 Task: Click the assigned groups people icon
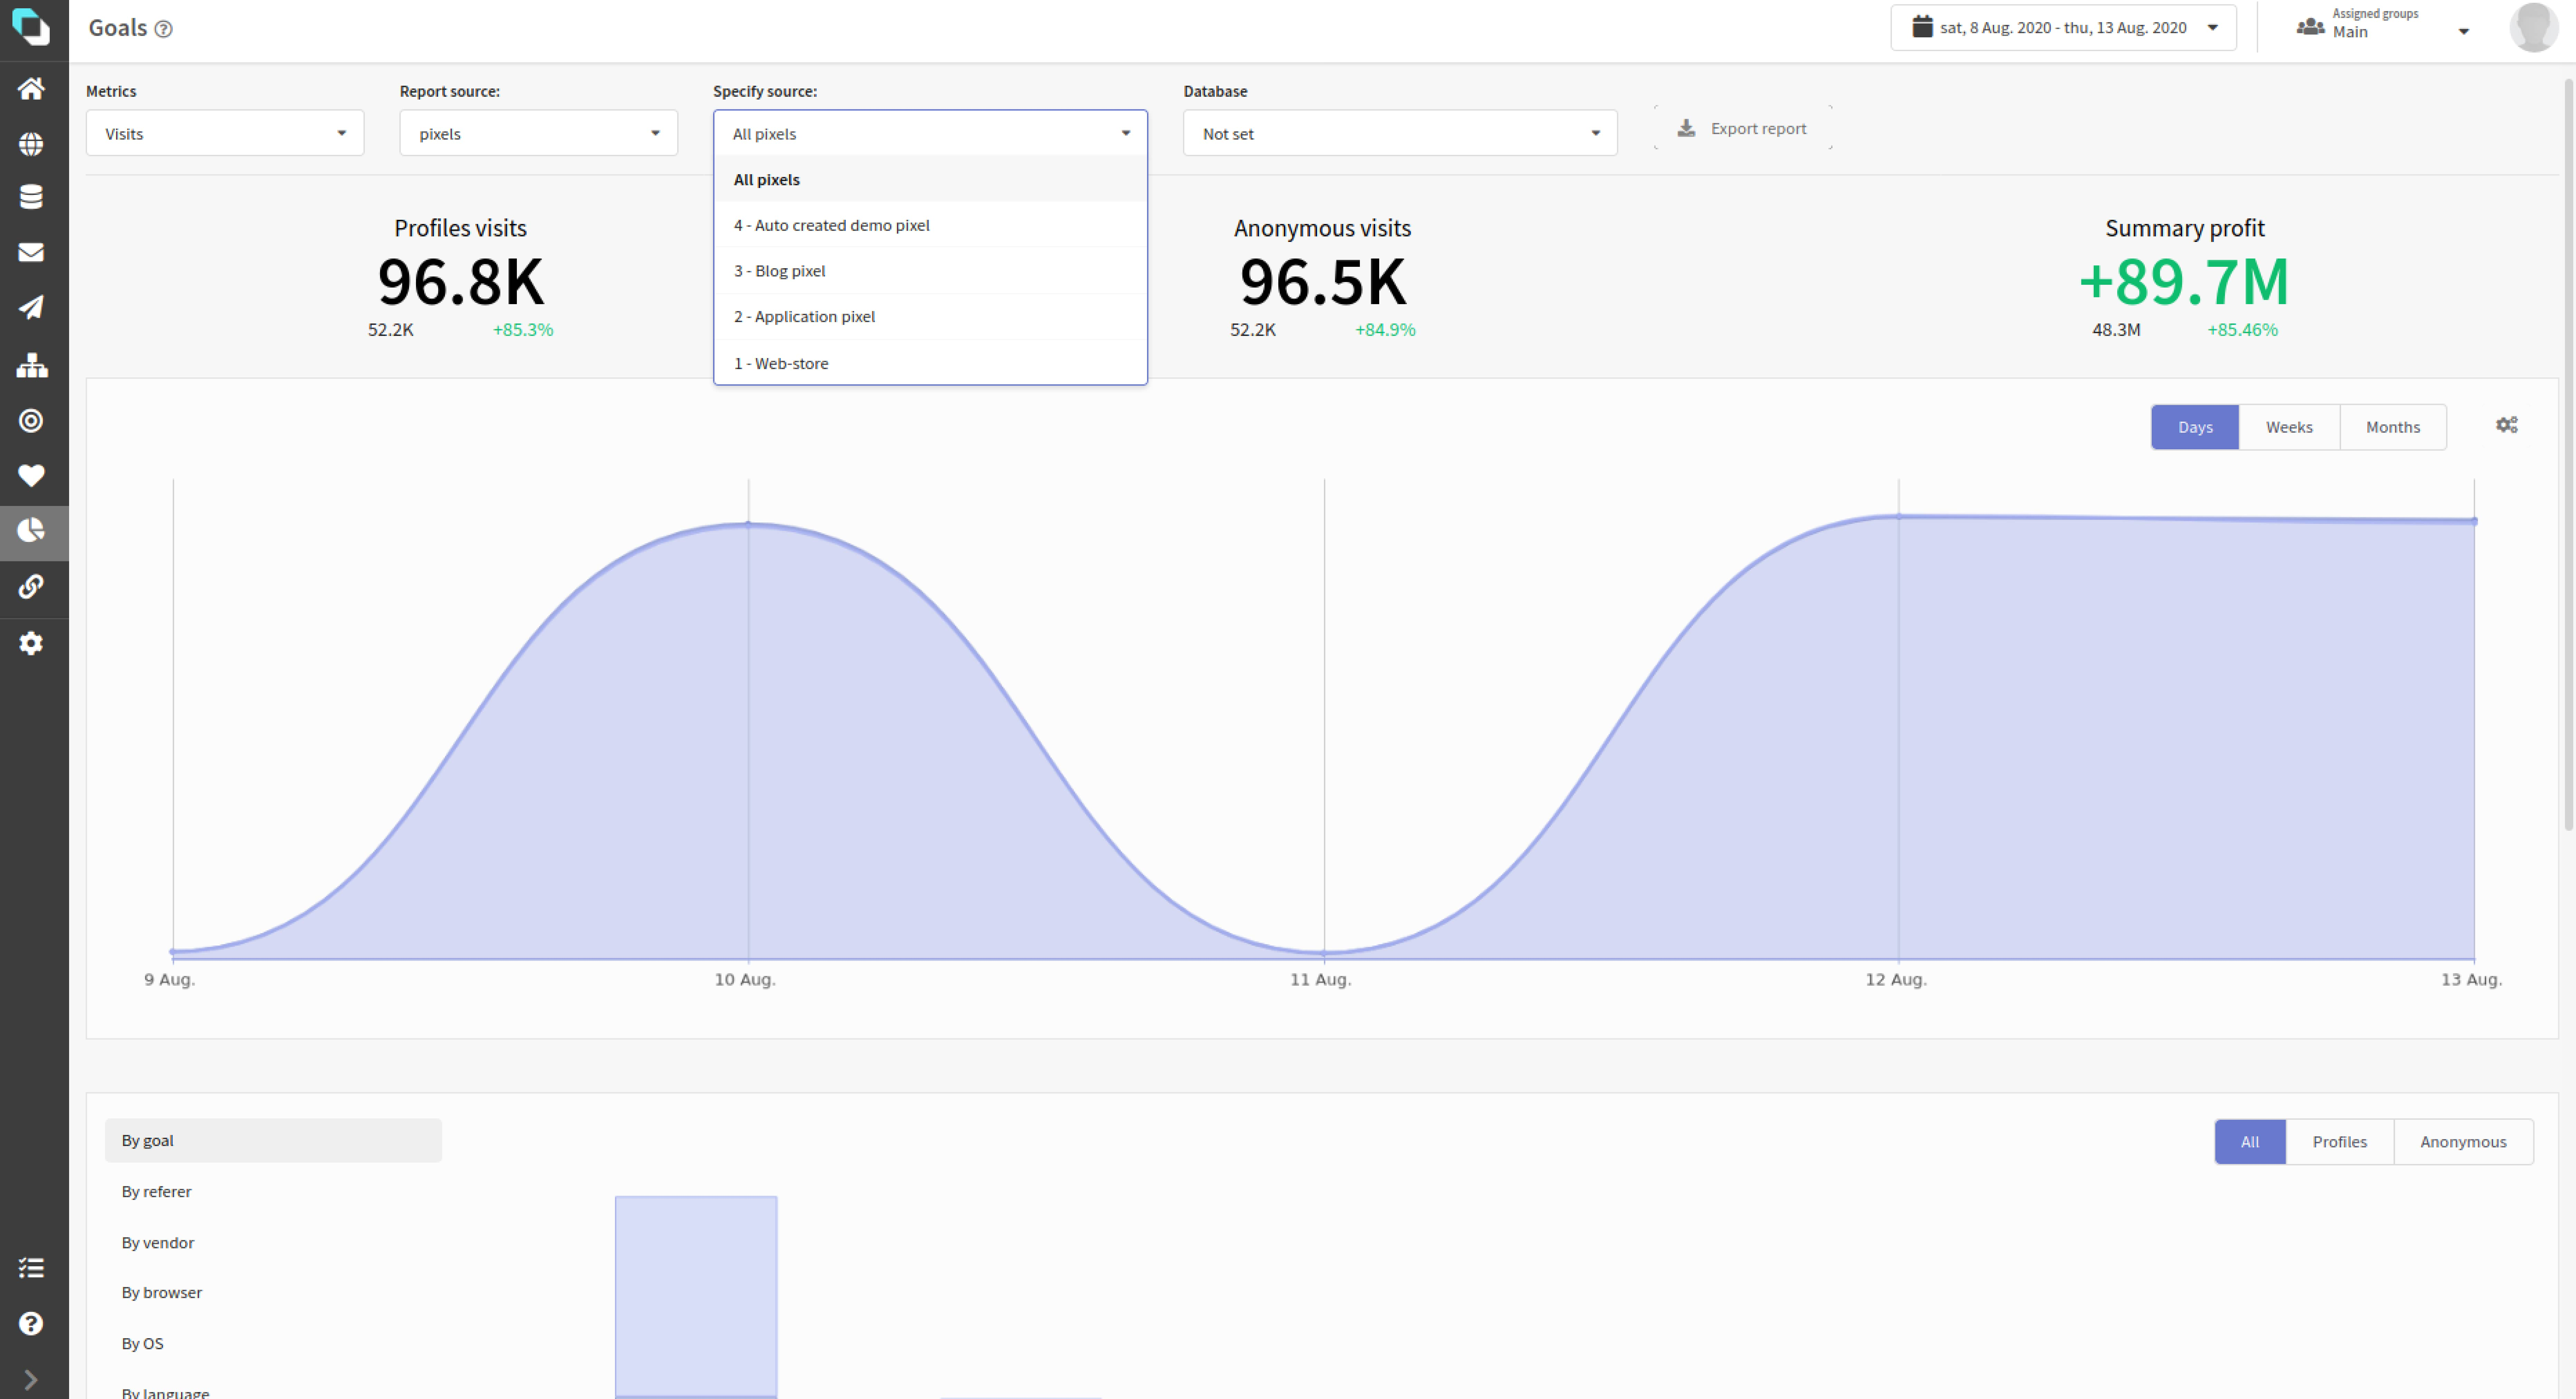pos(2310,27)
